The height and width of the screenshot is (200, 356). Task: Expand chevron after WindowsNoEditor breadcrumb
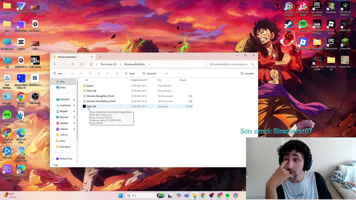149,64
